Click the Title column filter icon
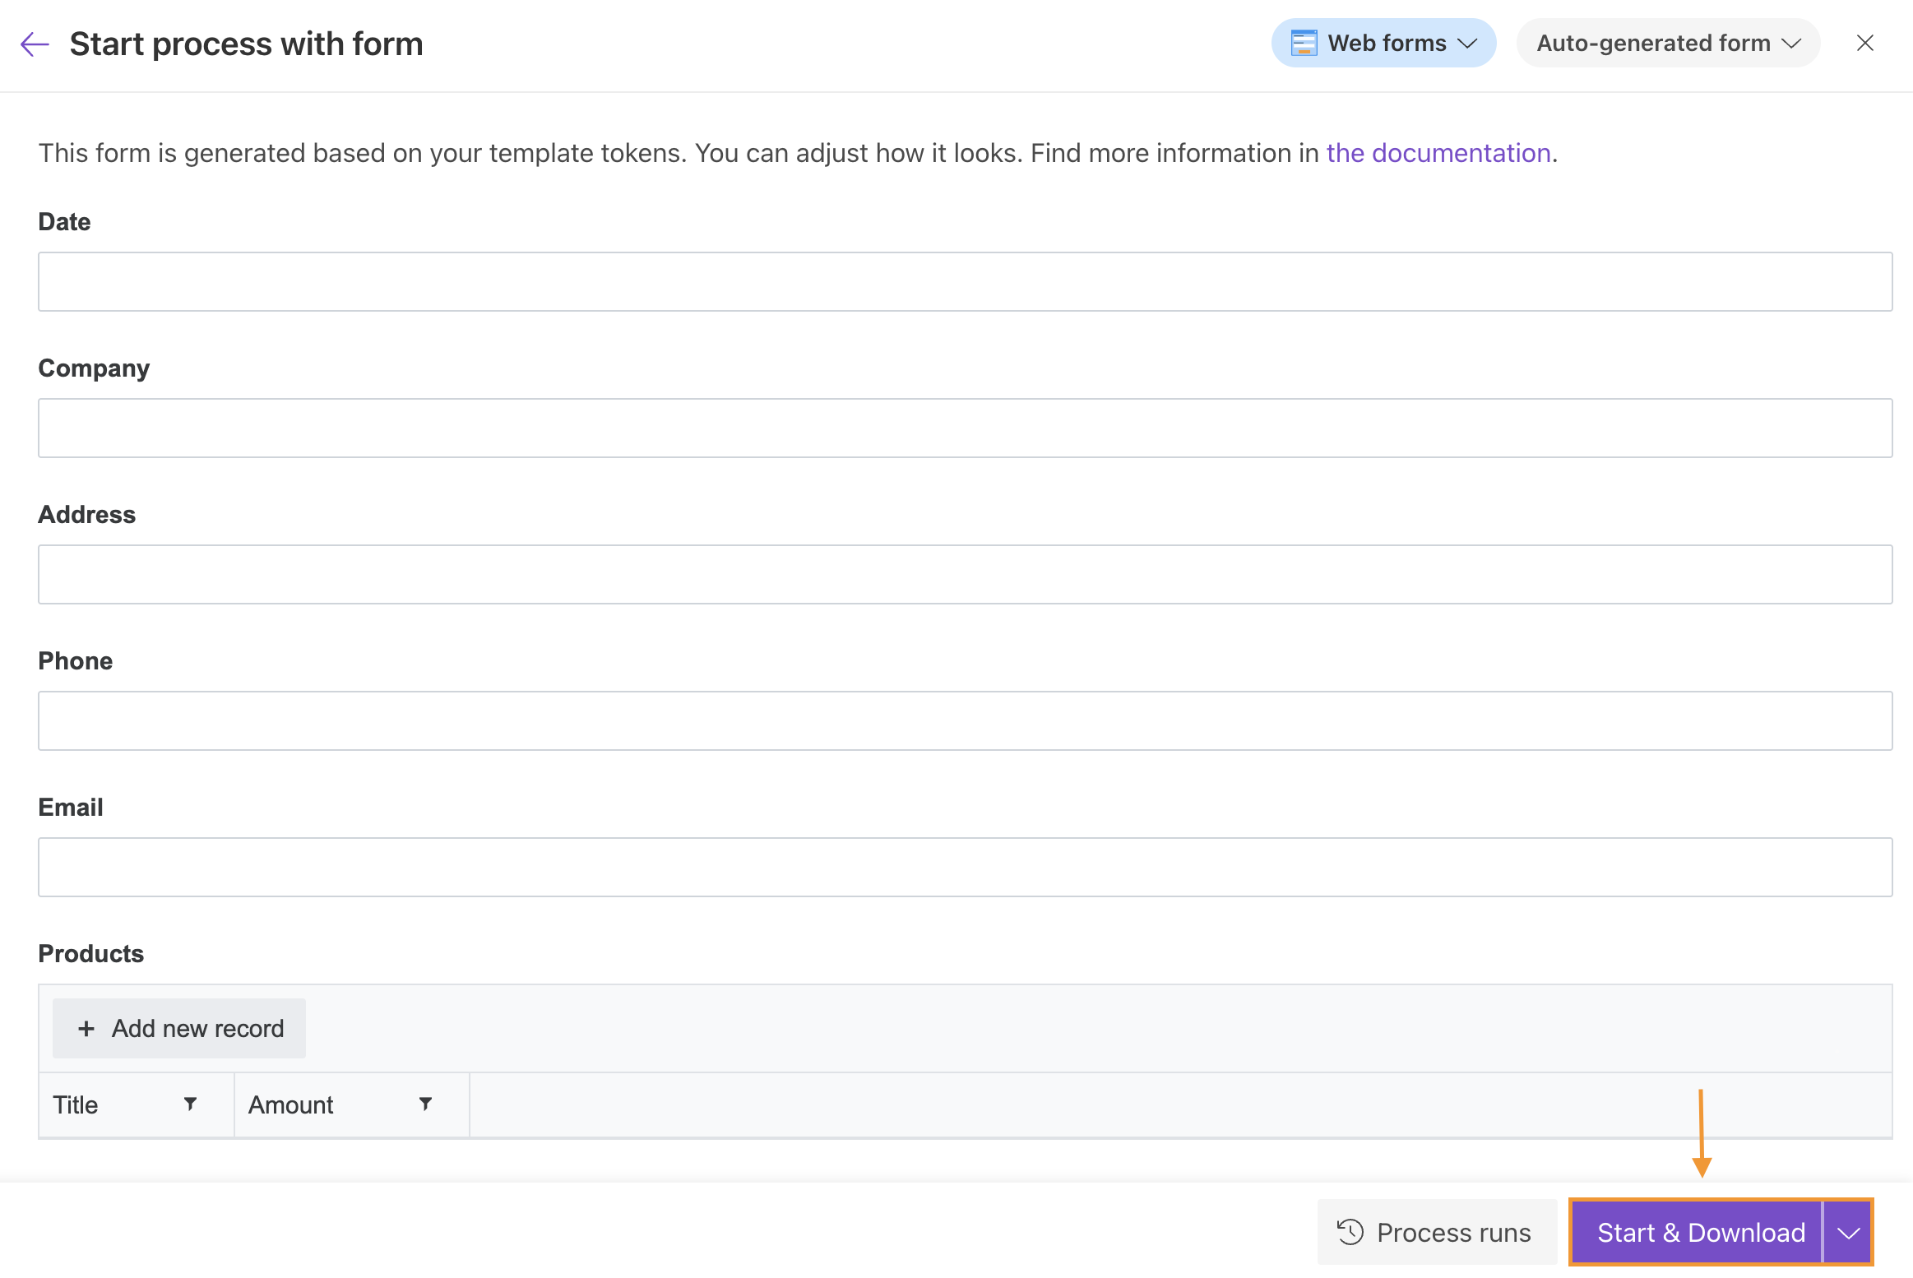Screen dimensions: 1913x1278 pyautogui.click(x=190, y=1104)
